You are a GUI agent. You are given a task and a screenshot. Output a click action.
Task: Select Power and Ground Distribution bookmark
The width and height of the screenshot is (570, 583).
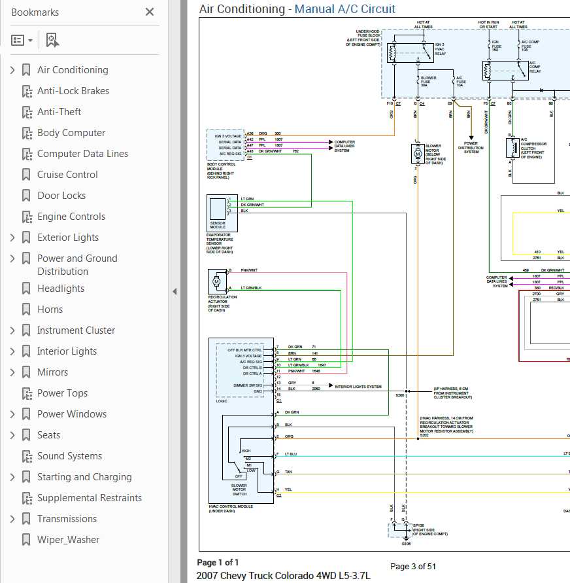pos(77,265)
